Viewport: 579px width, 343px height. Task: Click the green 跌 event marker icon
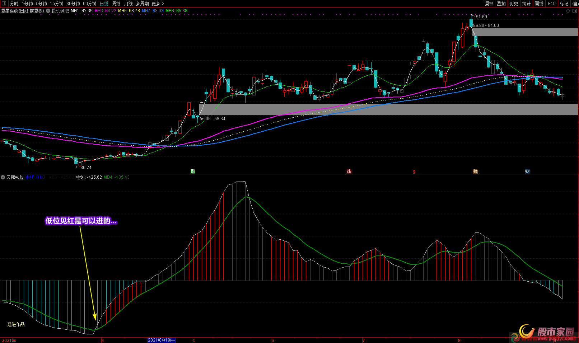(x=193, y=171)
